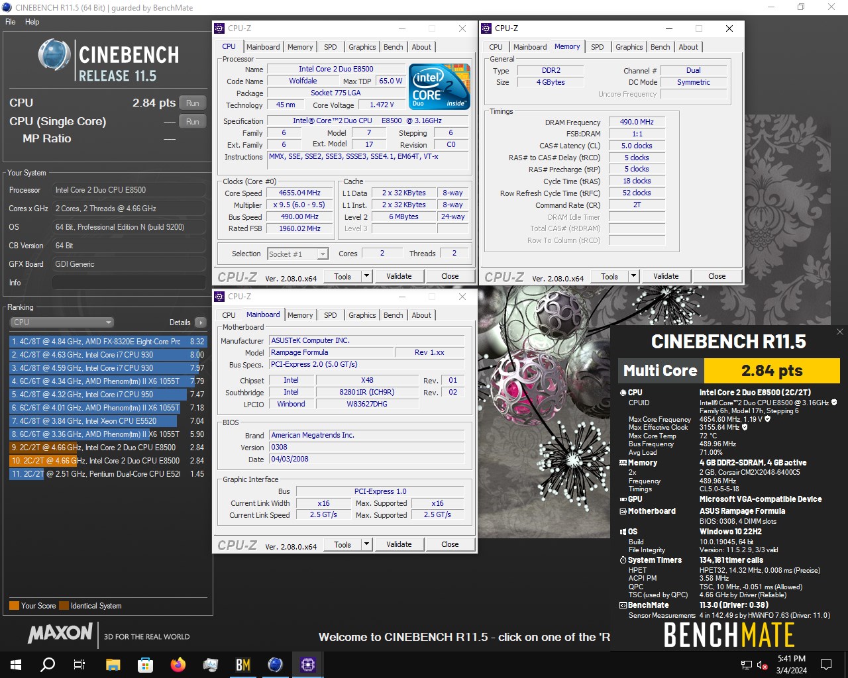The width and height of the screenshot is (848, 678).
Task: Open the notification center icon
Action: [826, 664]
